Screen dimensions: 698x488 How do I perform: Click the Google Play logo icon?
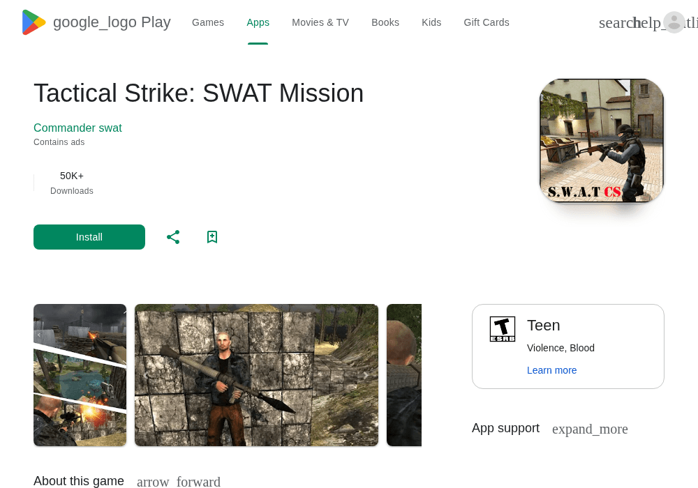pos(34,22)
